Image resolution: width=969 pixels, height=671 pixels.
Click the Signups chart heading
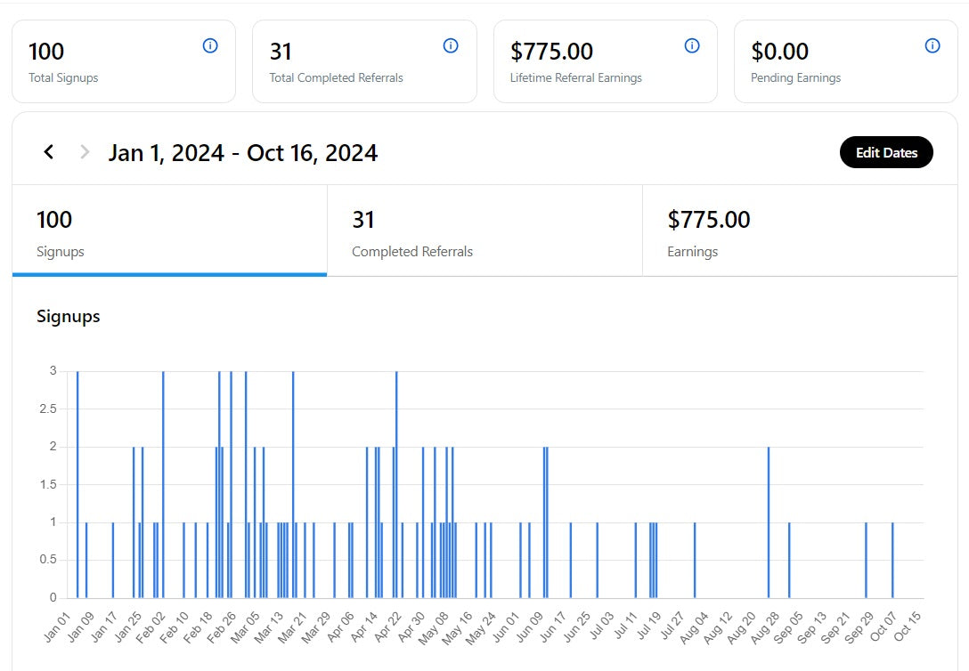pyautogui.click(x=67, y=316)
